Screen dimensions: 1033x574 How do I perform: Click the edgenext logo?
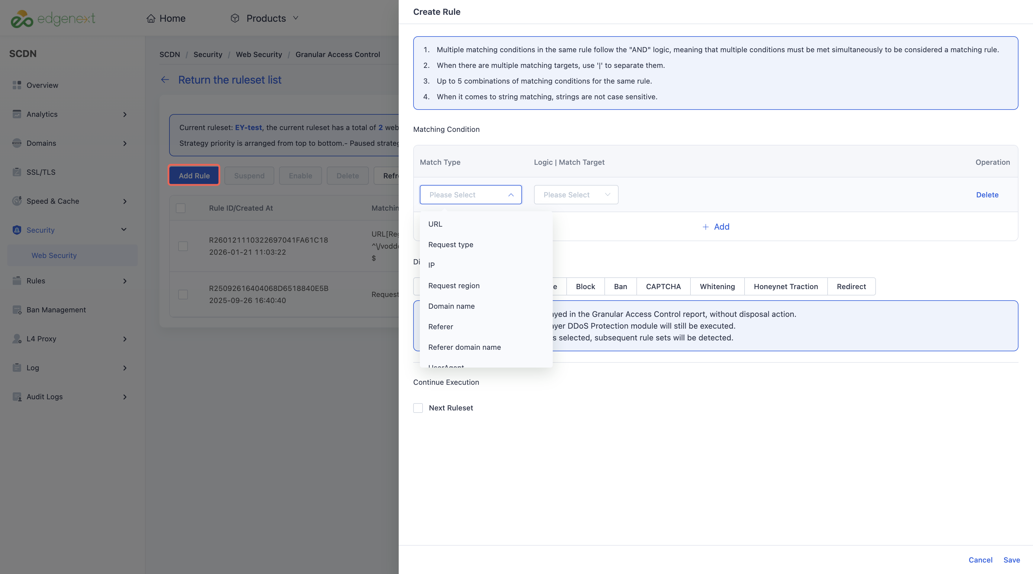pyautogui.click(x=53, y=18)
